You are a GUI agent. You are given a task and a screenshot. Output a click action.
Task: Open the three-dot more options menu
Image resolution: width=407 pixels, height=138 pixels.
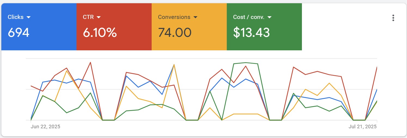pyautogui.click(x=393, y=18)
